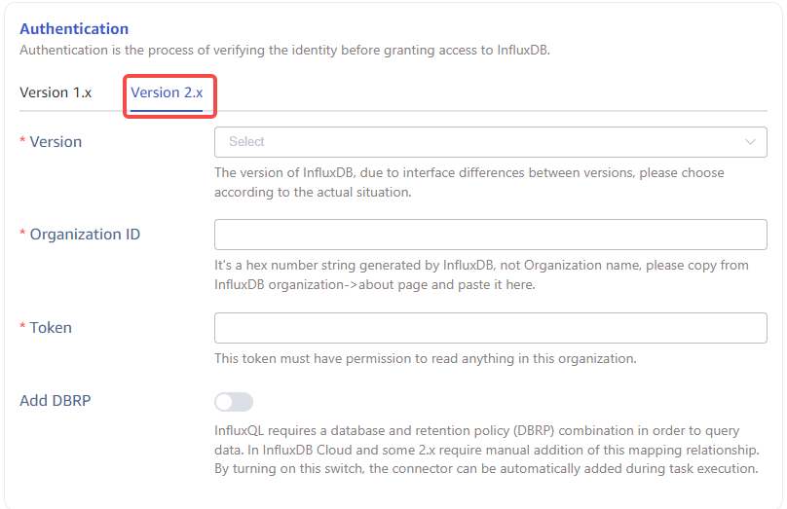The height and width of the screenshot is (509, 787).
Task: Click the Authentication section heading
Action: pos(74,29)
